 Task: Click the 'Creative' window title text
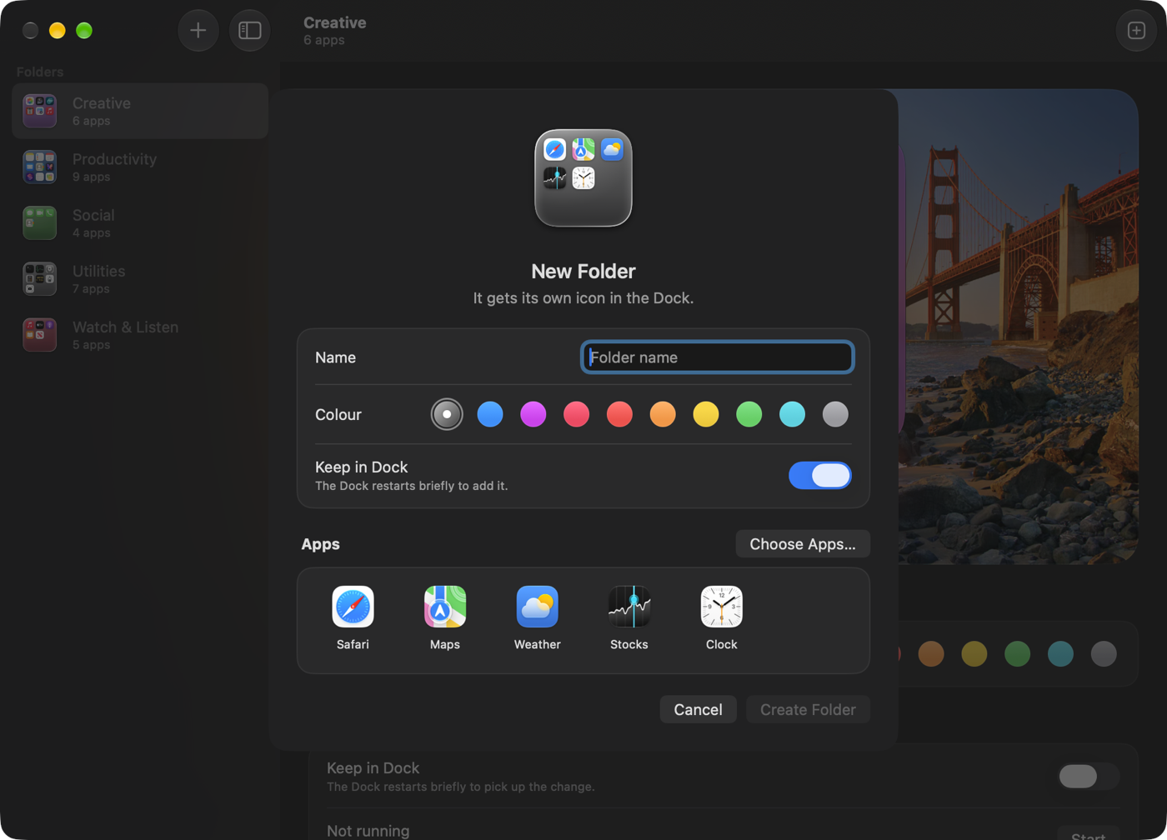point(335,22)
